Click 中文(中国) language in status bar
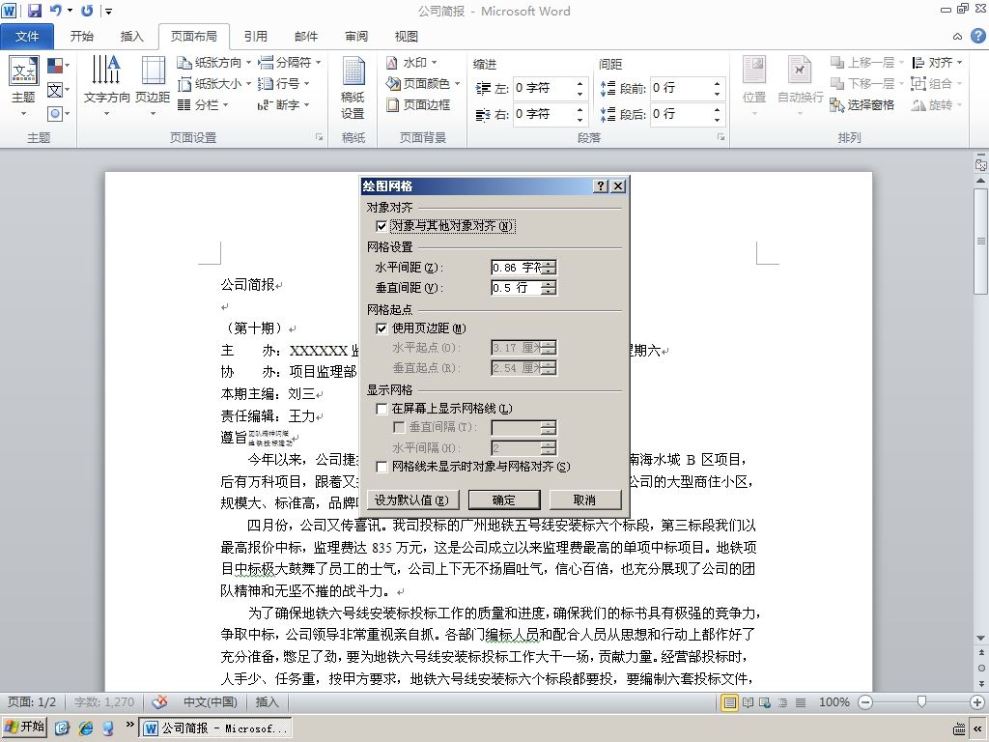The width and height of the screenshot is (989, 742). coord(210,702)
